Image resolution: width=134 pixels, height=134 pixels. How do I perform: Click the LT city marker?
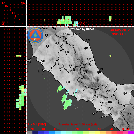point(75,94)
